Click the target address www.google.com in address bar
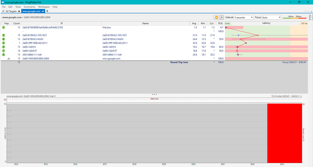The width and height of the screenshot is (313, 167). tap(12, 17)
